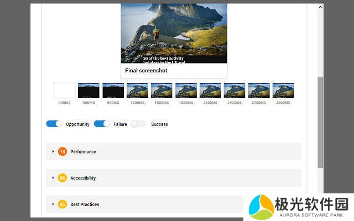
Task: Select the 1200MS filmstrip thumbnail
Action: click(137, 91)
